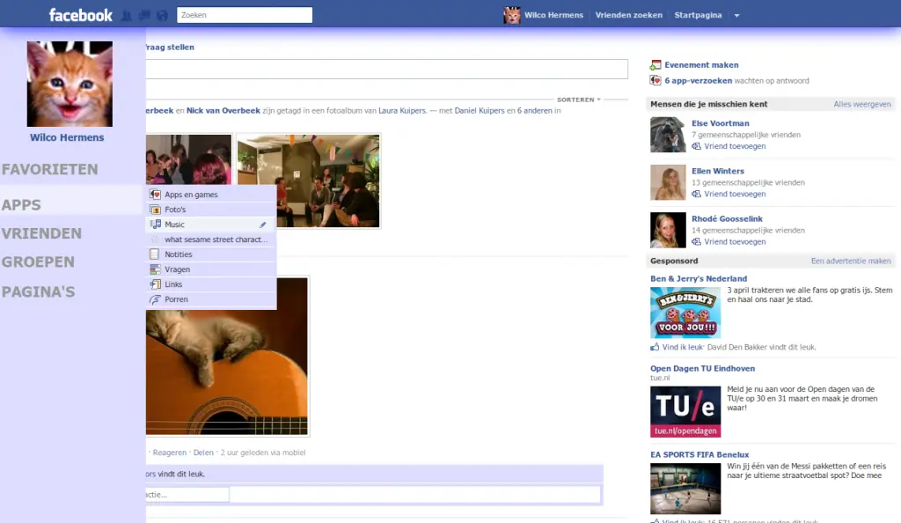Click the Porren poke icon
The image size is (901, 523).
[x=155, y=299]
